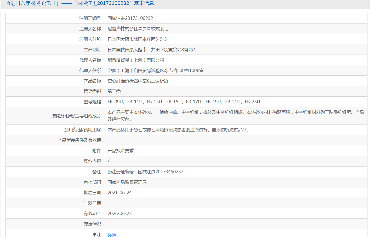Viewport: 370px width, 237px height.
Task: Click the 生效日期 label
Action: coord(92,203)
